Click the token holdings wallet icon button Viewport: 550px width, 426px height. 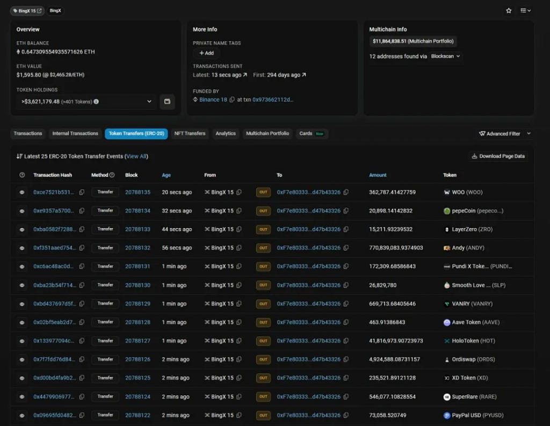pos(168,102)
